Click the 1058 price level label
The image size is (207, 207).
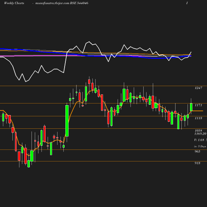(x=198, y=130)
